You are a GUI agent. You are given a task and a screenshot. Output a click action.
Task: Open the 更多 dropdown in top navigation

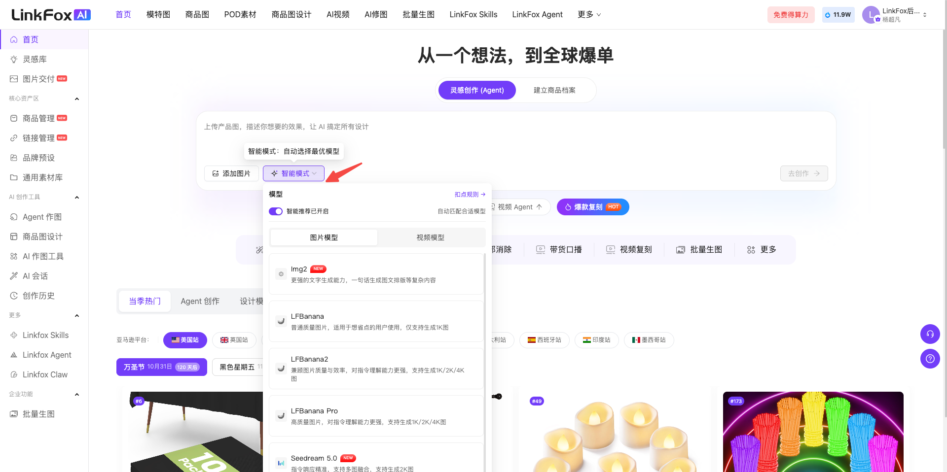click(589, 15)
